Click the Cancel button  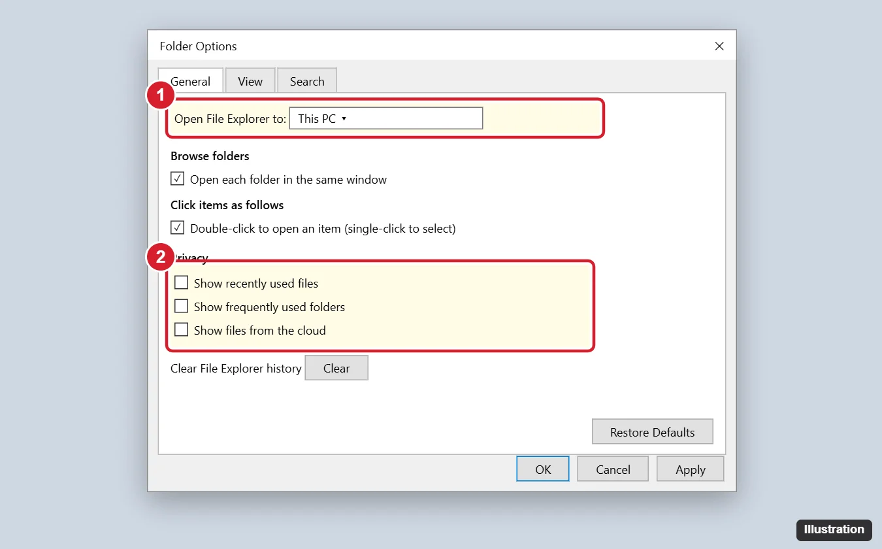coord(613,469)
